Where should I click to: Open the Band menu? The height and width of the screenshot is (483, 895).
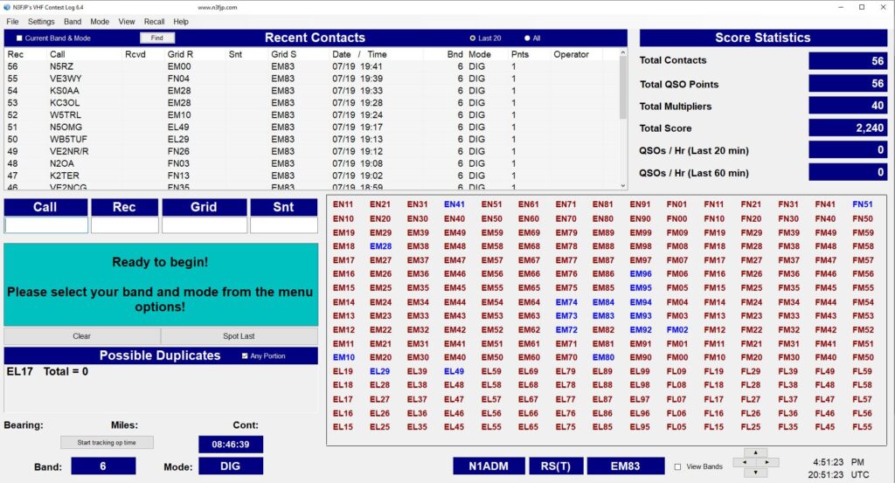[73, 21]
